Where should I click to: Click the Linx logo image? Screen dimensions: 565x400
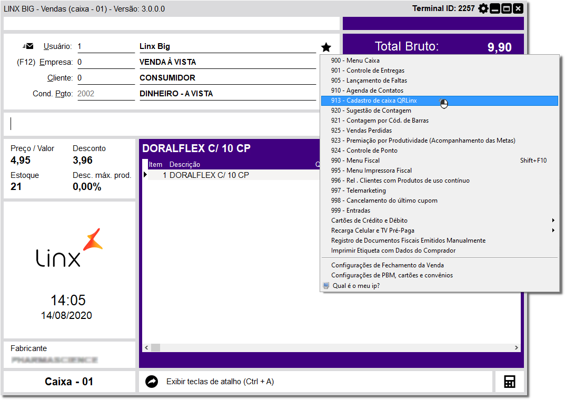69,248
